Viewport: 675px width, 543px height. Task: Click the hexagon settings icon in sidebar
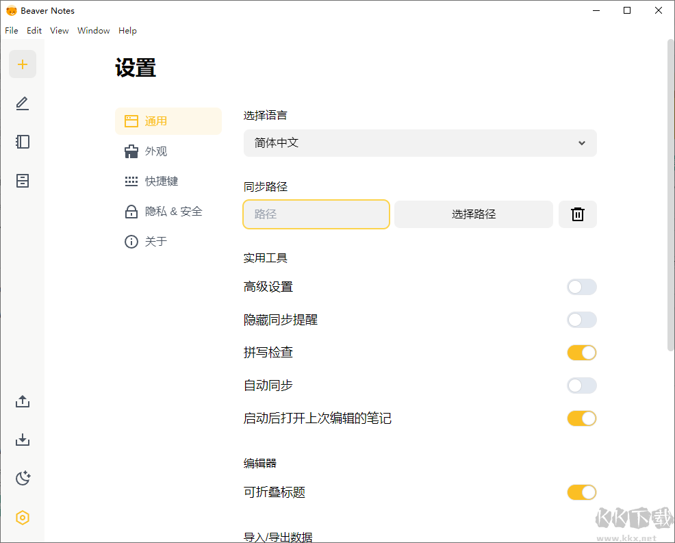point(23,518)
